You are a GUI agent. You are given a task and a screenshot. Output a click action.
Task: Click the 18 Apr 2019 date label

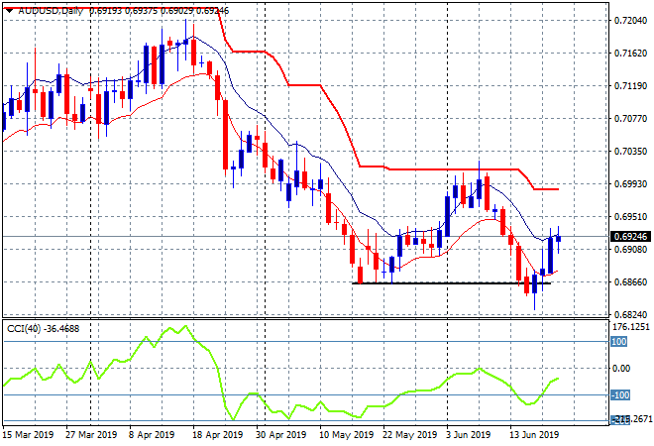pos(217,435)
